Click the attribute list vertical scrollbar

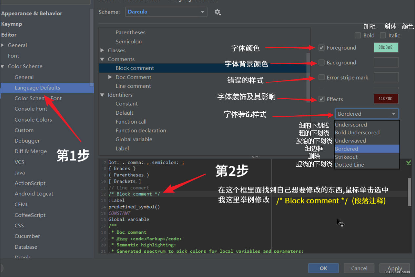(x=308, y=77)
